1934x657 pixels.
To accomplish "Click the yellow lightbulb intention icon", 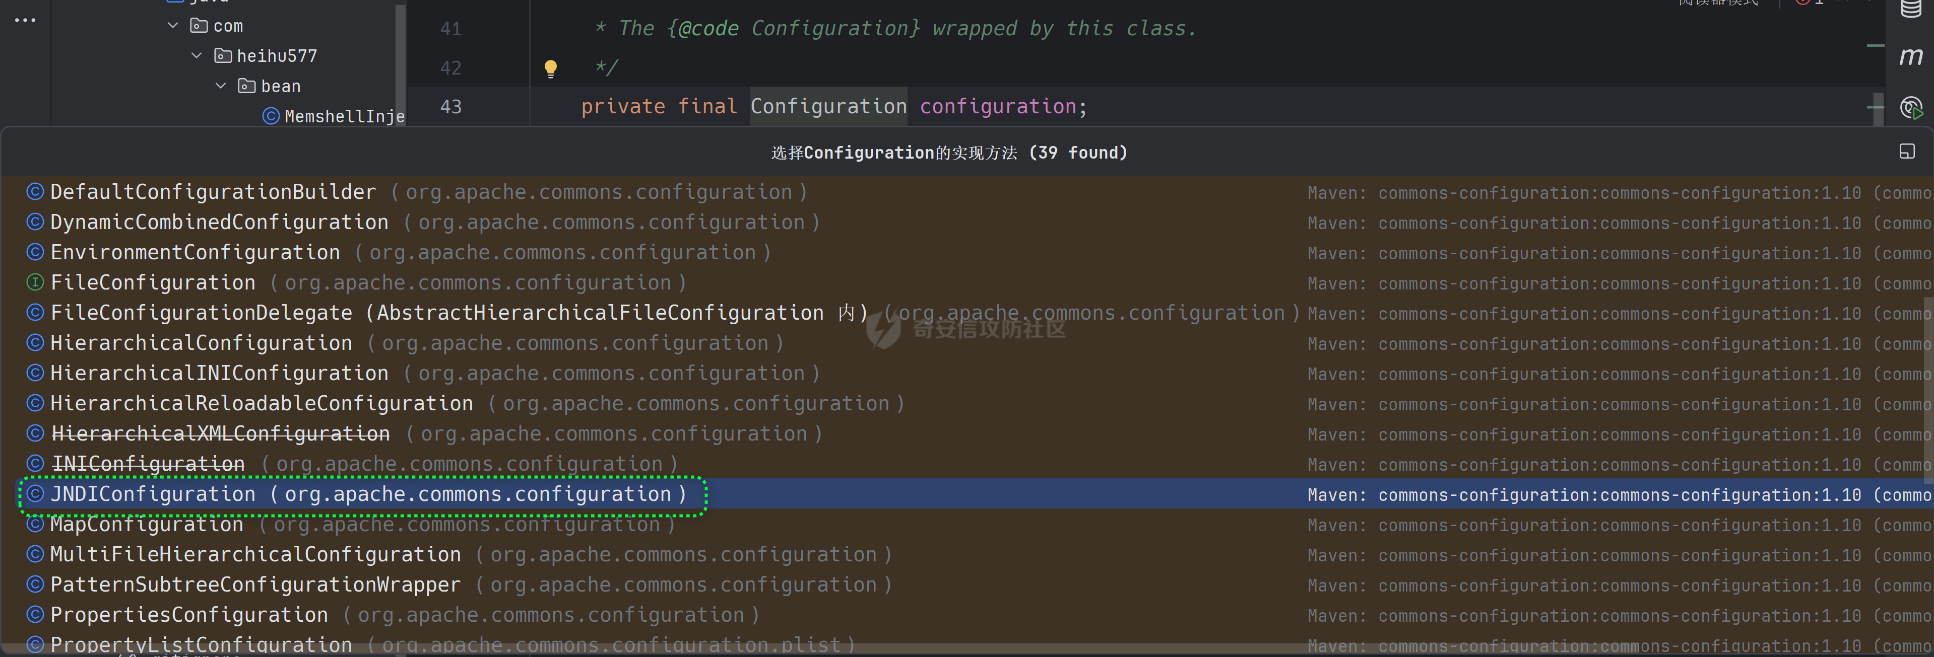I will [x=550, y=68].
